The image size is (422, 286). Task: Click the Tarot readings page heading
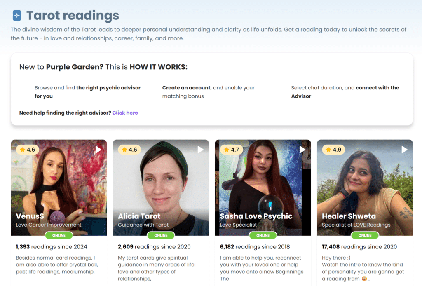tap(73, 16)
